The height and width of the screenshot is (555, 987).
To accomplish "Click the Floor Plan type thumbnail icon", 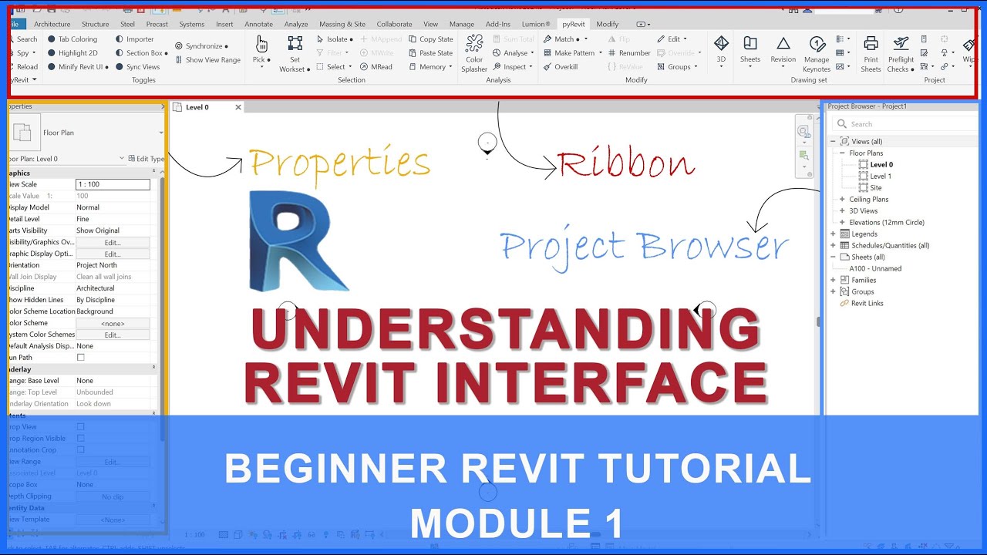I will 23,133.
